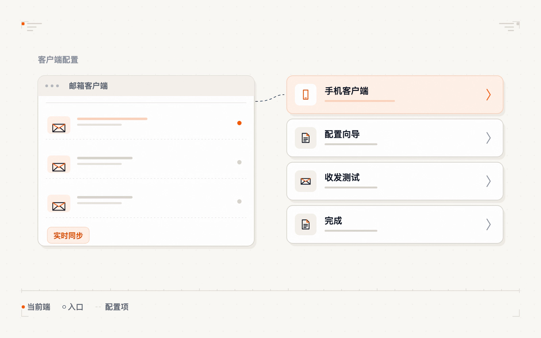This screenshot has width=541, height=338.
Task: Select the 配置向导 step label
Action: coord(342,134)
